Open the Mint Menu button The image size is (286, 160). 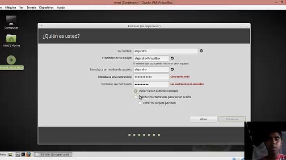point(3,155)
